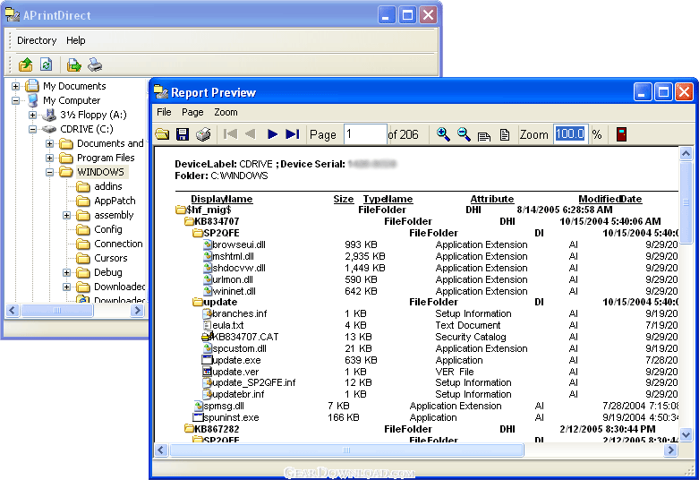Click the update.exe entry in report
Image resolution: width=699 pixels, height=480 pixels.
point(236,360)
